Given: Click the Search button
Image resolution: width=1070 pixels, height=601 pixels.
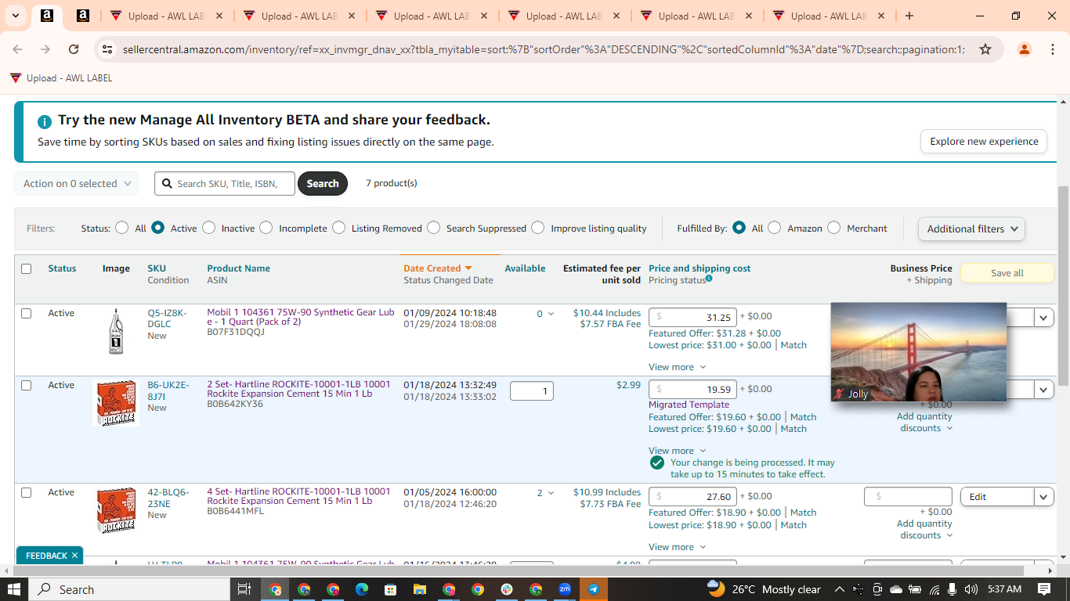Looking at the screenshot, I should (x=323, y=183).
